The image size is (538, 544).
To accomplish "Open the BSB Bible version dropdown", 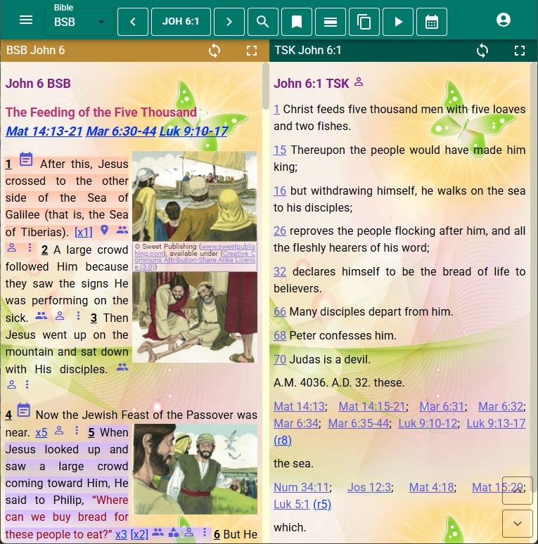I will click(79, 22).
